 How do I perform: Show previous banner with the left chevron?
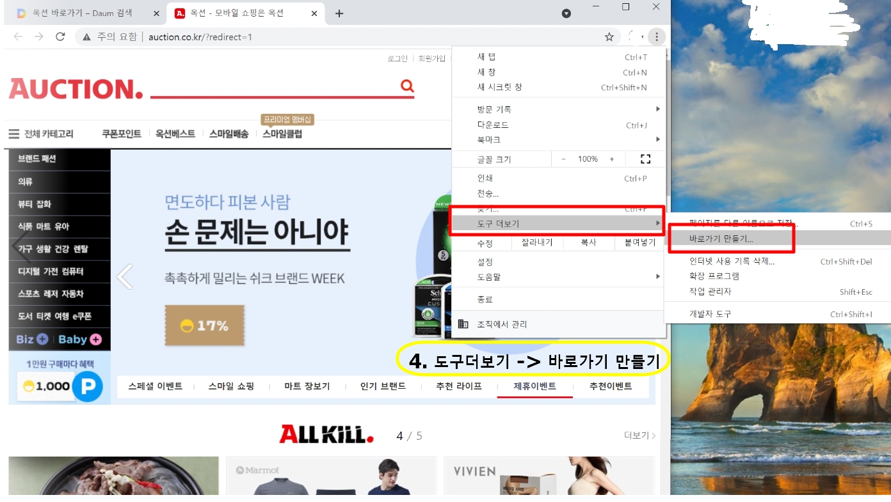coord(125,277)
